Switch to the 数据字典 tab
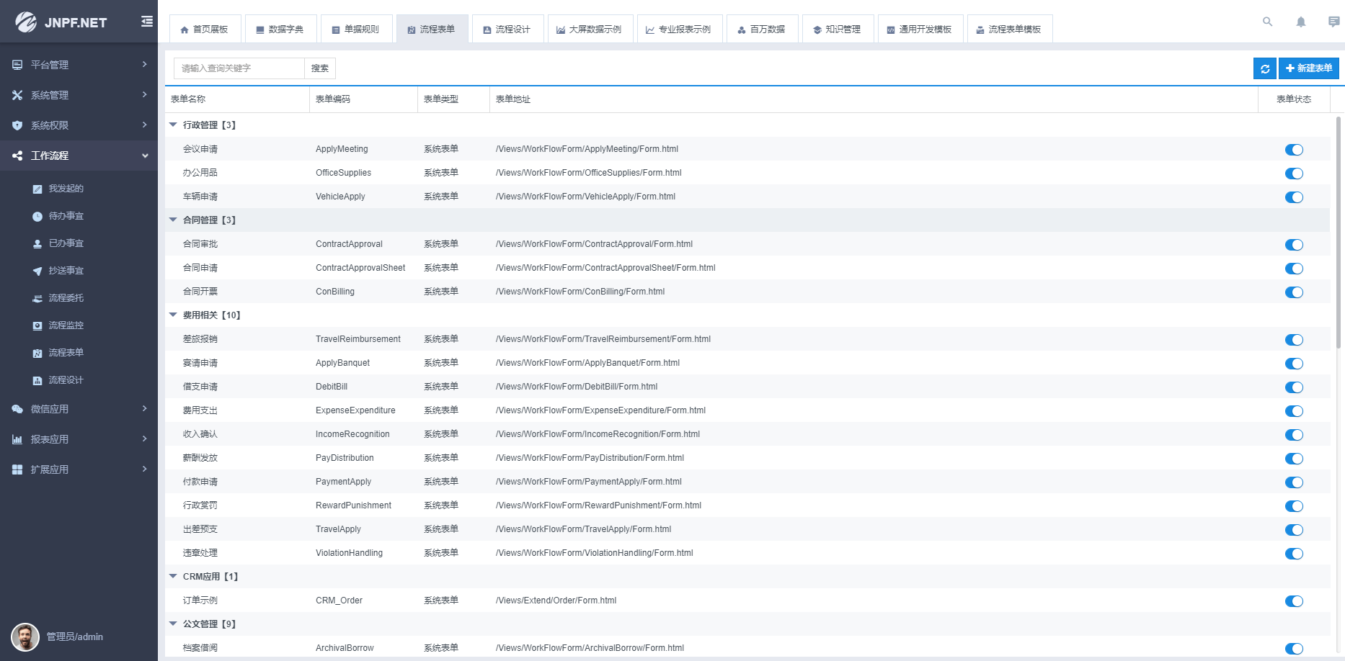This screenshot has width=1345, height=661. (280, 30)
